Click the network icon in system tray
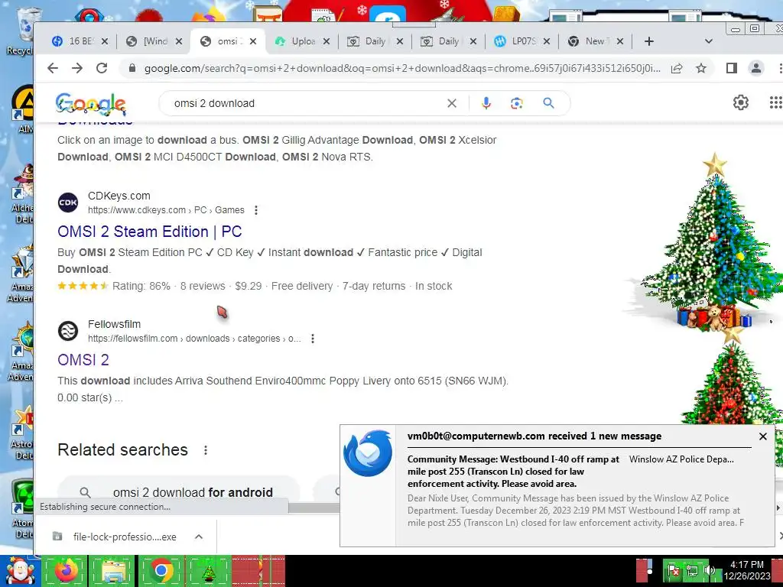783x587 pixels. click(x=692, y=570)
